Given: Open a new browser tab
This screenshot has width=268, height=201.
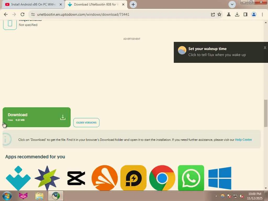Looking at the screenshot, I should [133, 4].
